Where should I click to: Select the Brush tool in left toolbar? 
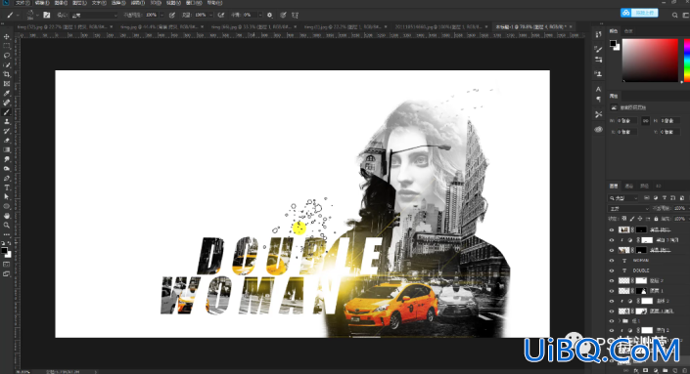pos(7,112)
